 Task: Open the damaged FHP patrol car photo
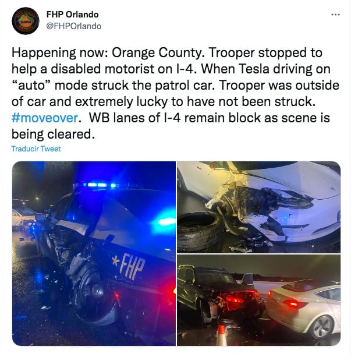pyautogui.click(x=94, y=253)
